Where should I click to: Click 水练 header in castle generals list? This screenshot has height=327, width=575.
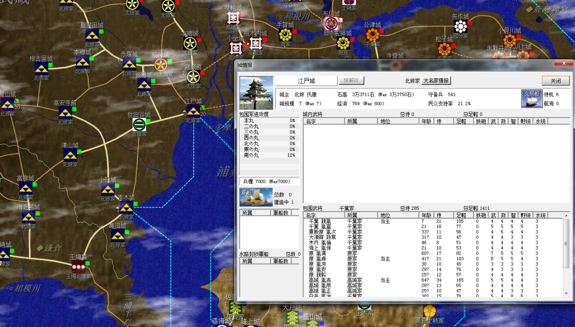(x=540, y=121)
